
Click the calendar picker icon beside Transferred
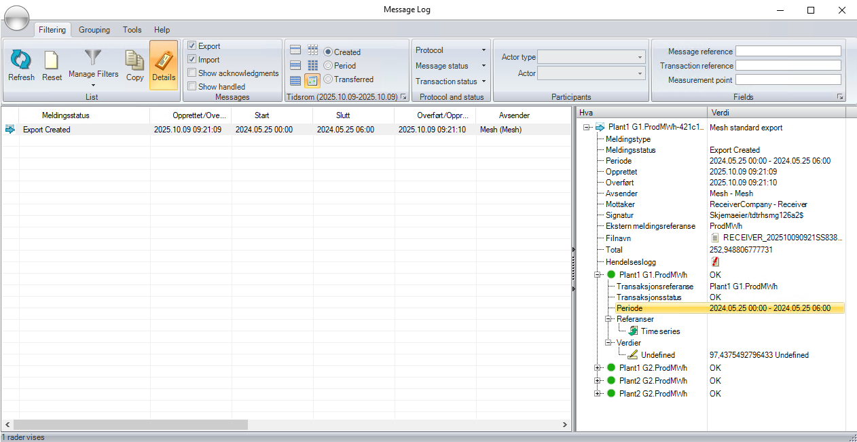click(312, 79)
